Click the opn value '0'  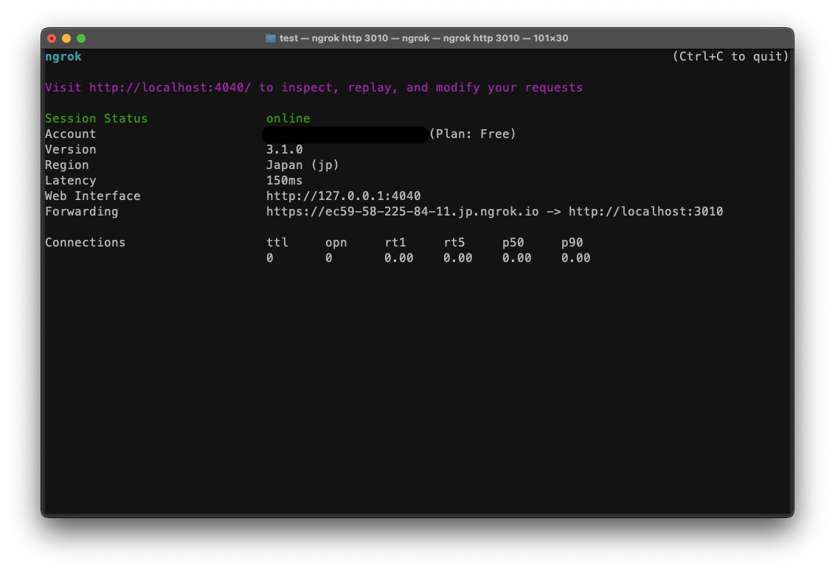pos(329,258)
